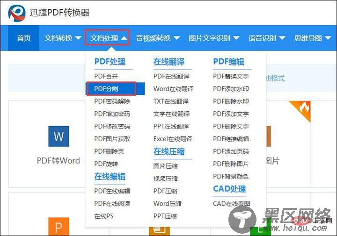
Task: Click the 在线编辑 heading
Action: click(x=110, y=176)
